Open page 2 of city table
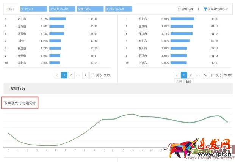Image resolution: width=235 pixels, height=162 pixels. 191,75
